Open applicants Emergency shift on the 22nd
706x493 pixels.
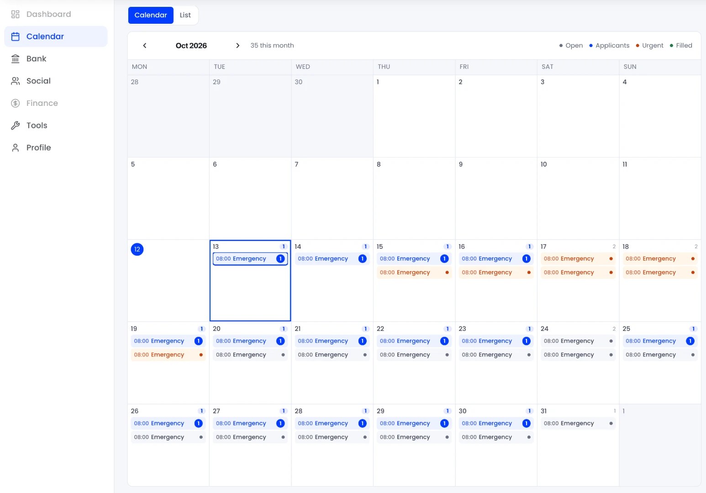point(414,341)
